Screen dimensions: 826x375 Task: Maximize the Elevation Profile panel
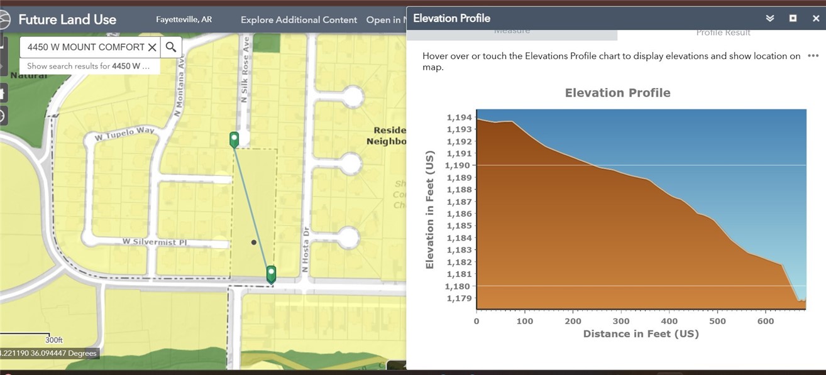[x=793, y=18]
